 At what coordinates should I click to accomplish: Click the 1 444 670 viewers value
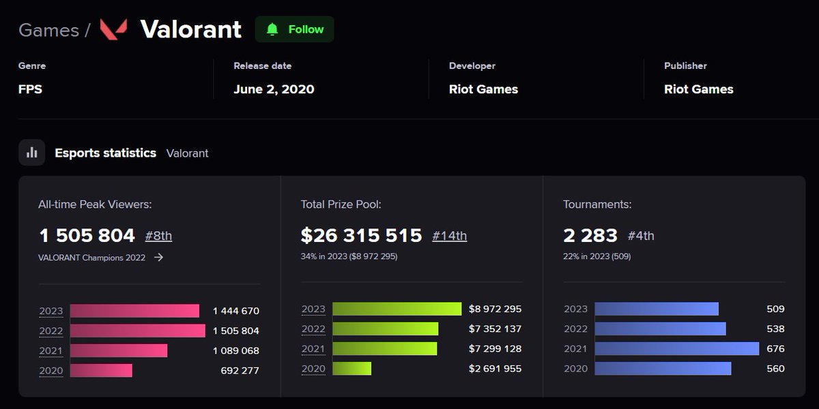click(x=236, y=311)
